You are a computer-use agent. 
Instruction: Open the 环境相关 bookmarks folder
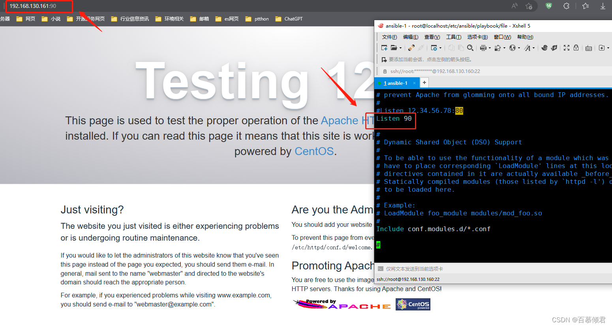(169, 19)
